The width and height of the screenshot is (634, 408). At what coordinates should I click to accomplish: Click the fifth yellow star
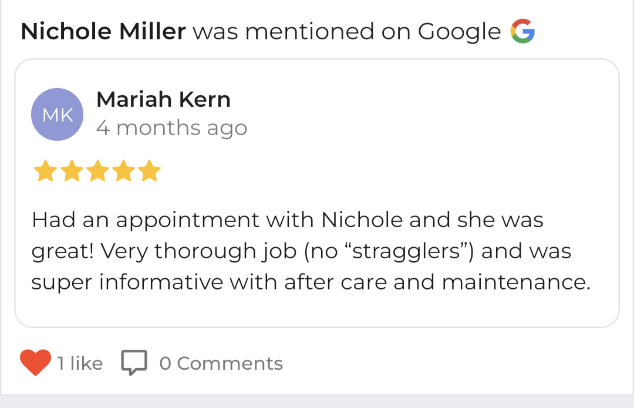[x=150, y=171]
